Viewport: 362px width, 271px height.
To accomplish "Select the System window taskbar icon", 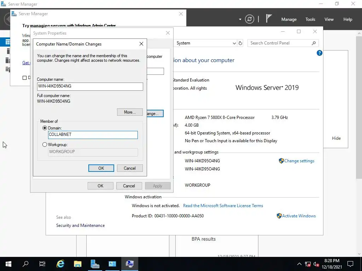I will coord(129,264).
